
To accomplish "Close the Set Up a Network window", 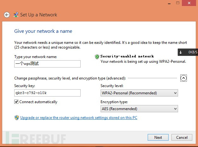I will point(189,3).
